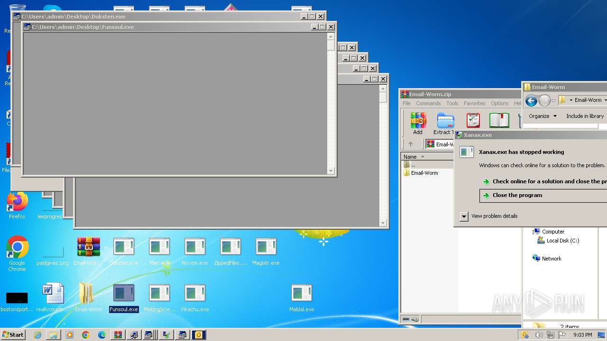This screenshot has width=607, height=341.
Task: Open the Email-Worm breadcrumb dropdown in explorer address bar
Action: [605, 100]
